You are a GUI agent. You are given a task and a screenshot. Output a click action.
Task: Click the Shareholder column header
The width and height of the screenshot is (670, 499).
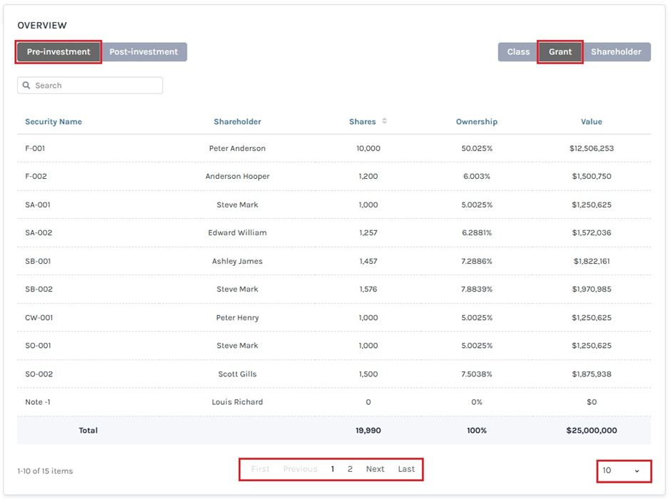(x=237, y=122)
